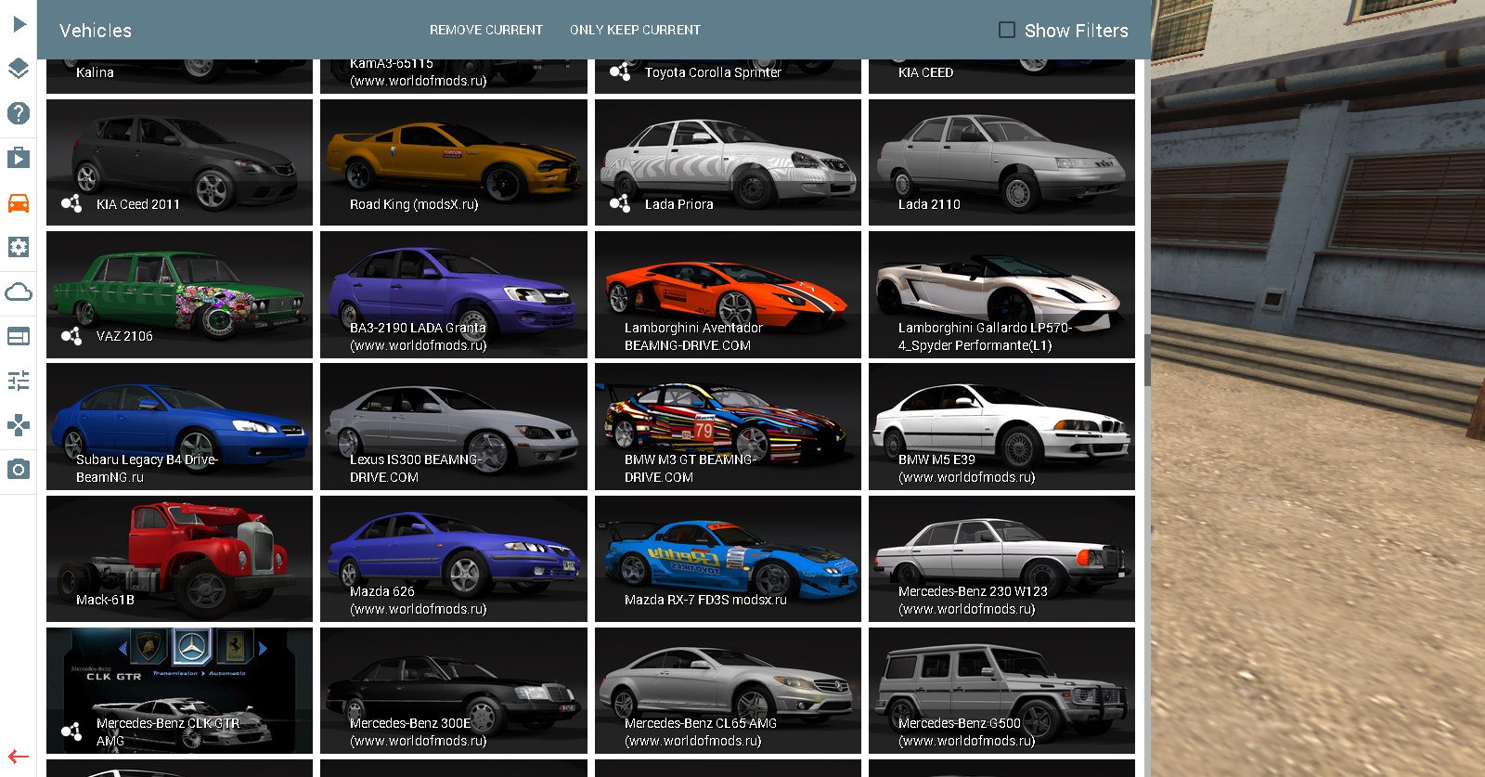Click the play icon in the sidebar
1485x777 pixels.
(x=19, y=24)
